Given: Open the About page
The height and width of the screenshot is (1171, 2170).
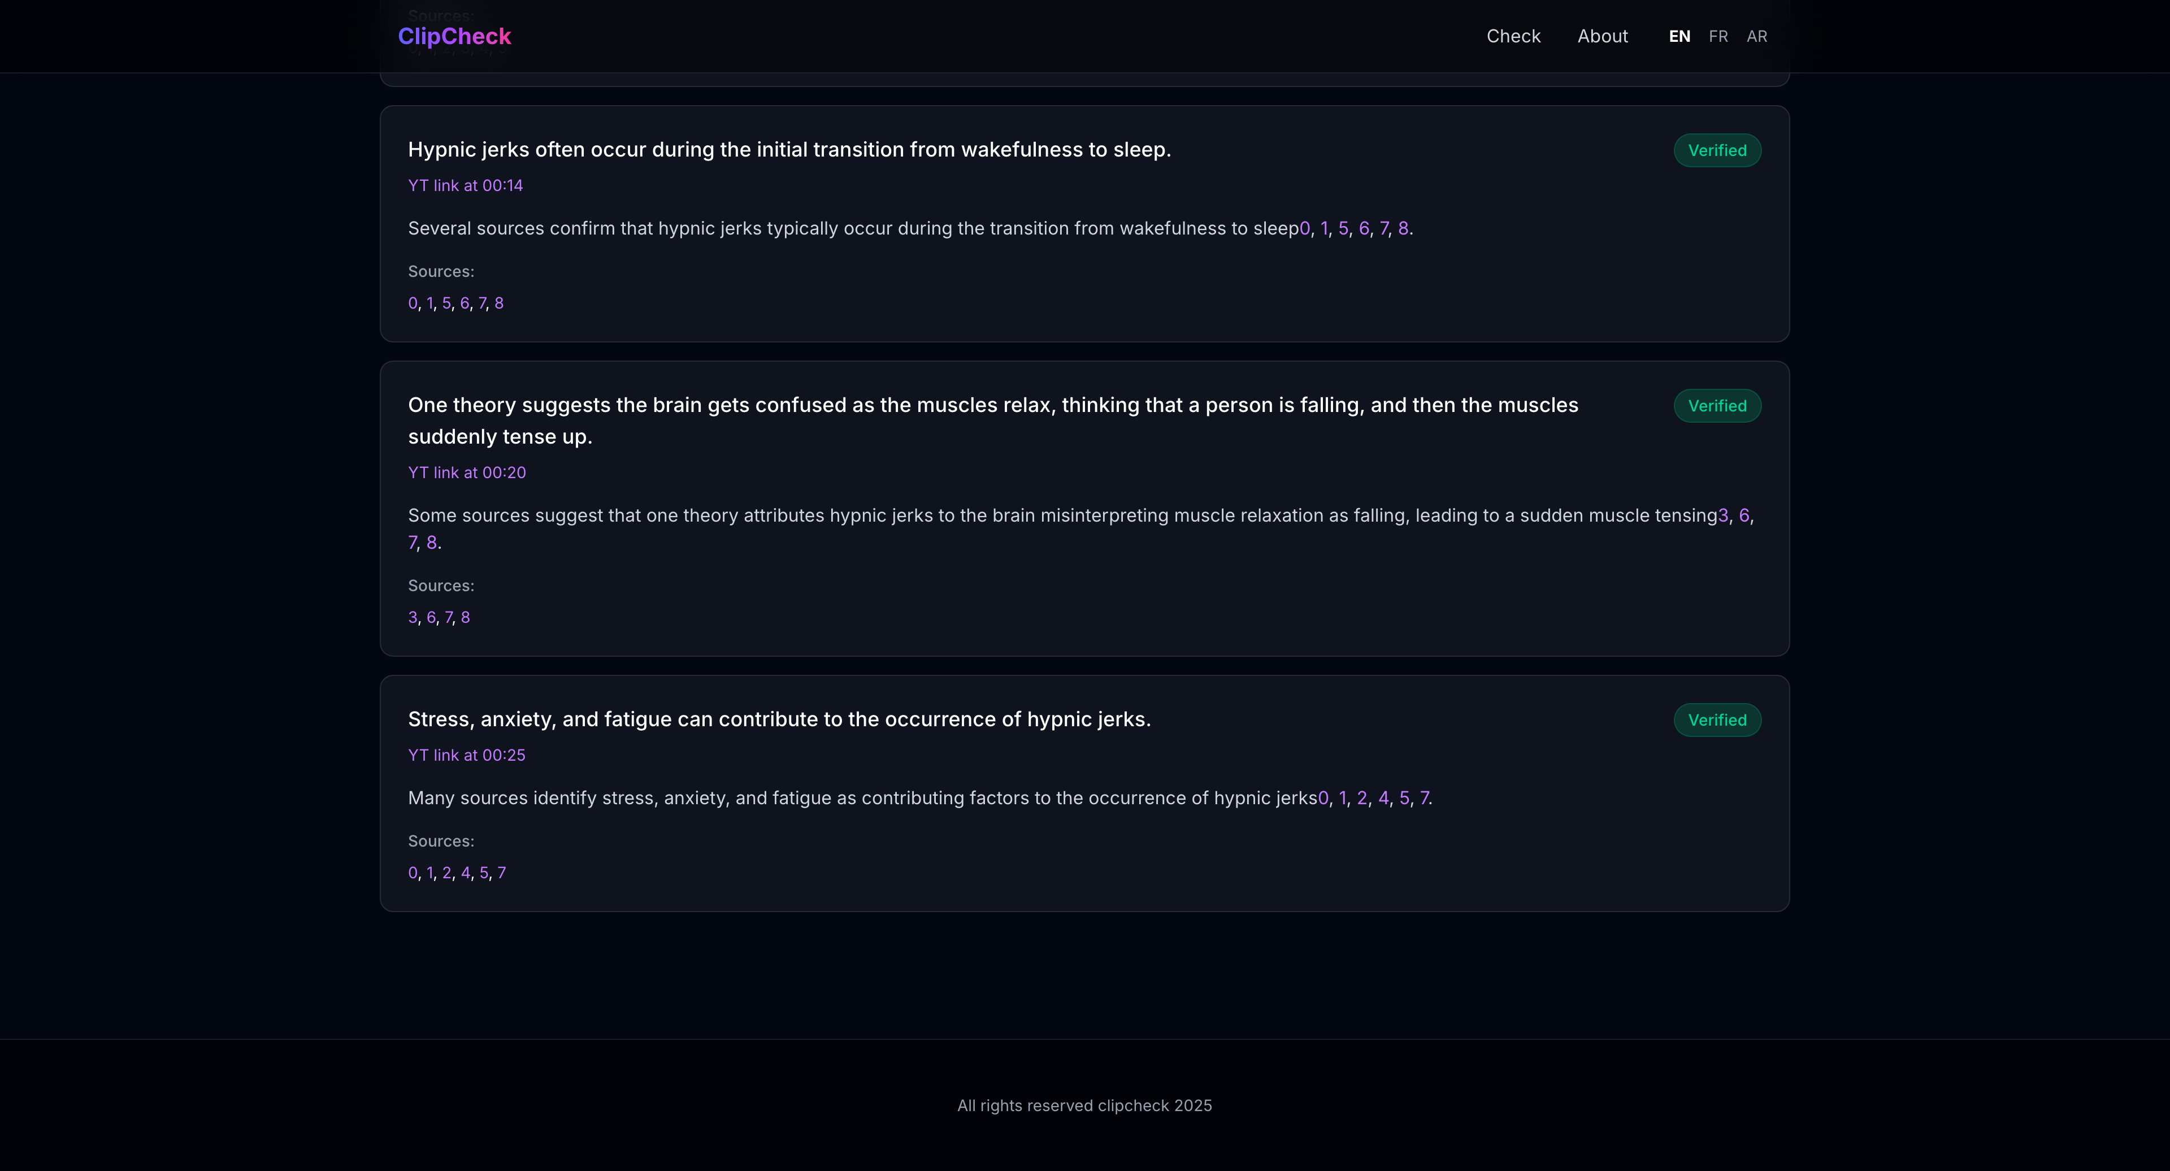Looking at the screenshot, I should (1602, 36).
